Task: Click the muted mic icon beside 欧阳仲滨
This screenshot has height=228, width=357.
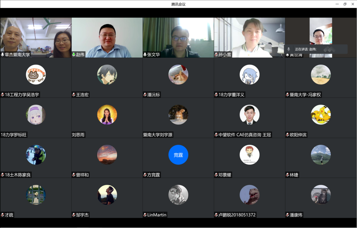Action: (287, 135)
